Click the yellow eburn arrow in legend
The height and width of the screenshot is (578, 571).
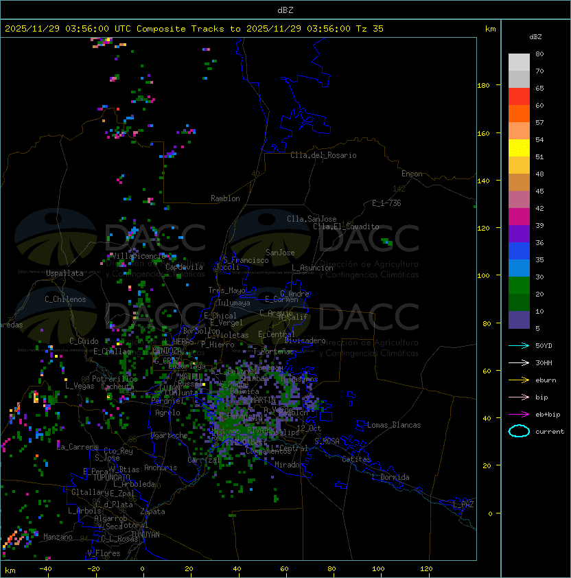pos(519,380)
